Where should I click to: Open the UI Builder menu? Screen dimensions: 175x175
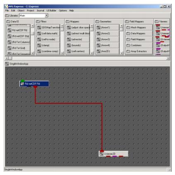51,10
